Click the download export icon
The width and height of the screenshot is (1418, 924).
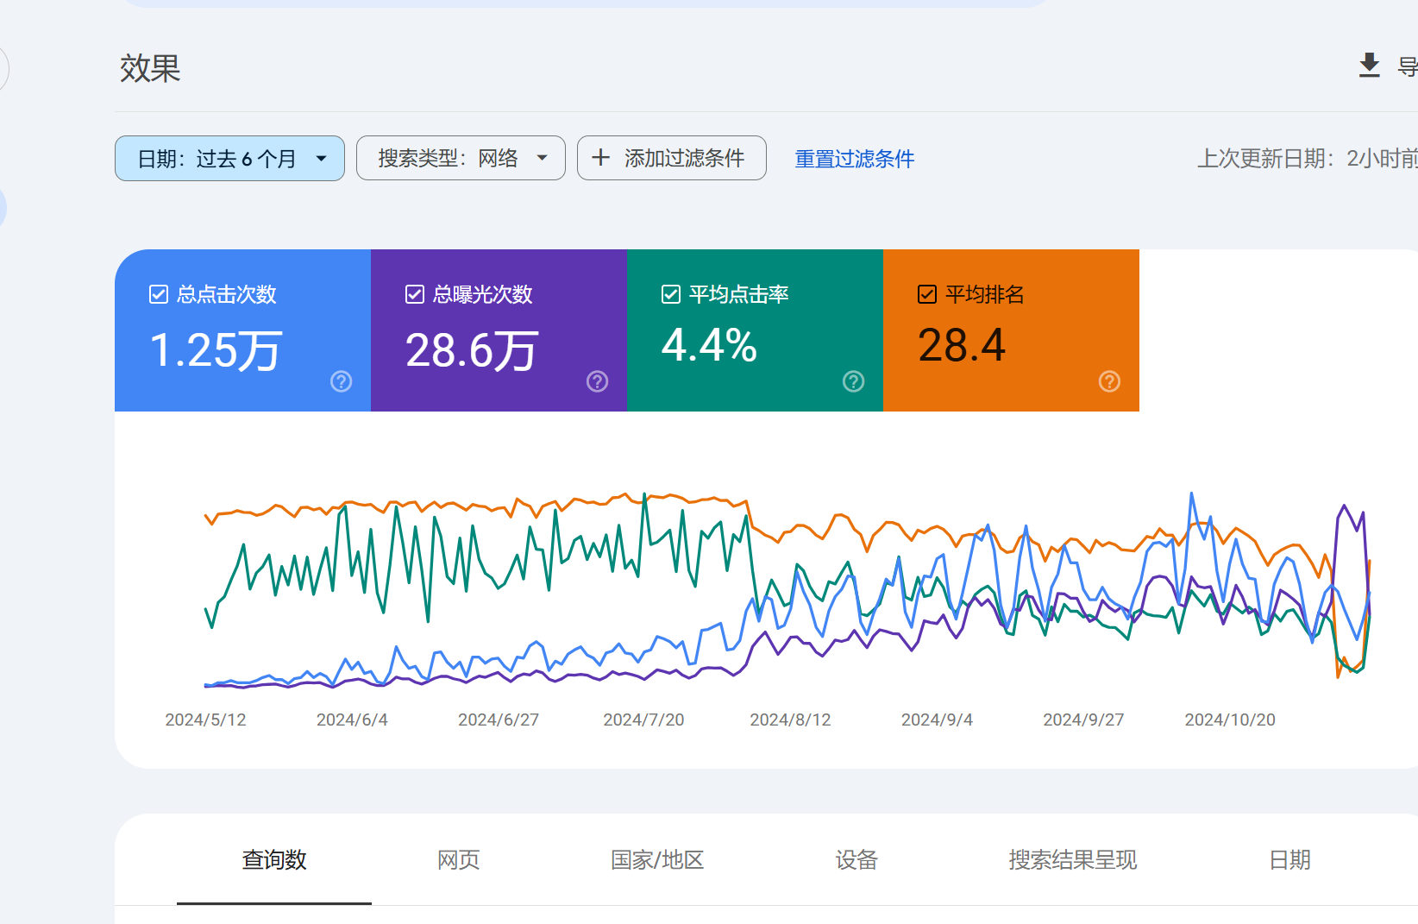point(1369,66)
